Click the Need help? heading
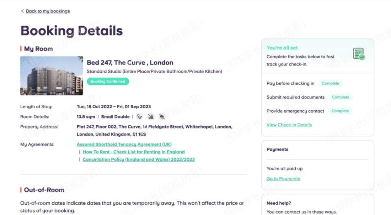 point(279,203)
